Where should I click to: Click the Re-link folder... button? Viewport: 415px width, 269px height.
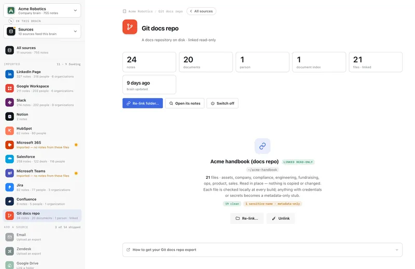143,104
